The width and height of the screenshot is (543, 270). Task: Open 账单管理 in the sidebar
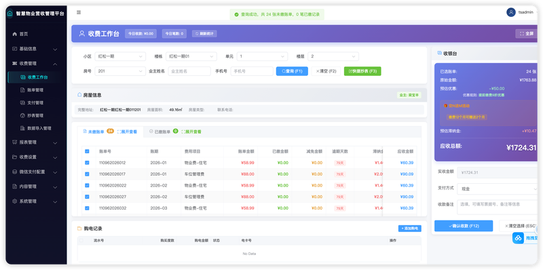coord(35,90)
